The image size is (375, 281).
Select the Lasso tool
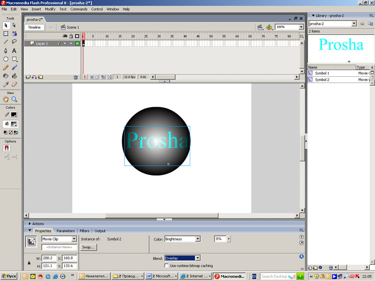point(14,42)
